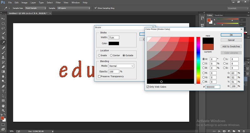Image resolution: width=250 pixels, height=133 pixels.
Task: Select the Elliptical Marquee tool
Action: pos(3,23)
